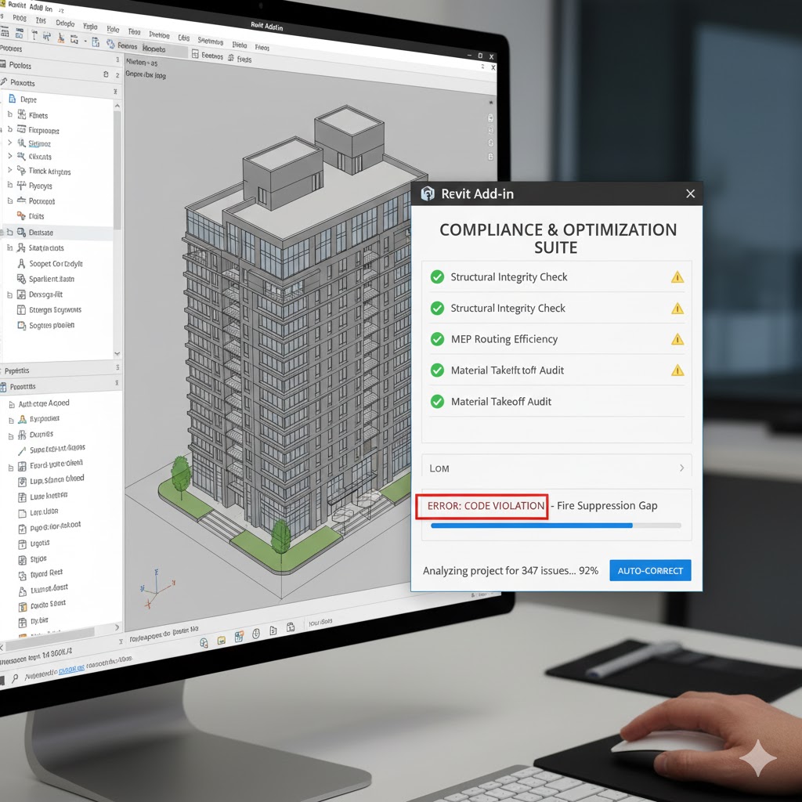Close the Ppoottts panel with its X

click(x=117, y=383)
